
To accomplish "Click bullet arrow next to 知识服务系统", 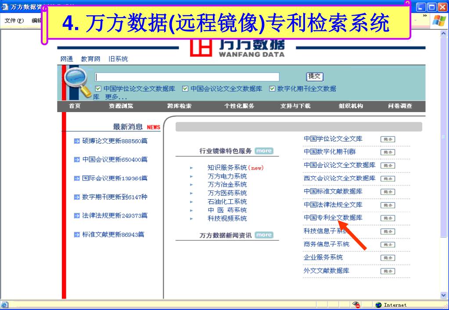I will click(x=191, y=168).
